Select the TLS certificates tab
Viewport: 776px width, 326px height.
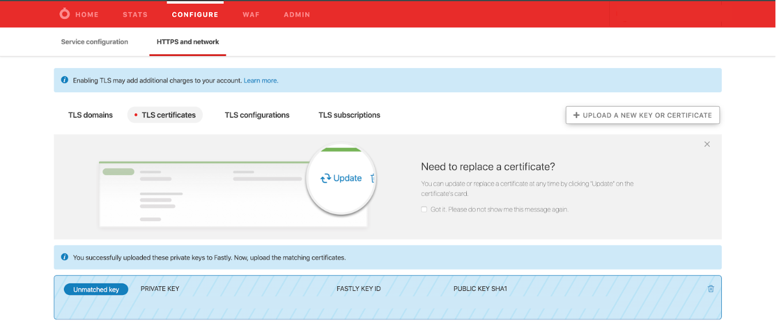[x=165, y=115]
